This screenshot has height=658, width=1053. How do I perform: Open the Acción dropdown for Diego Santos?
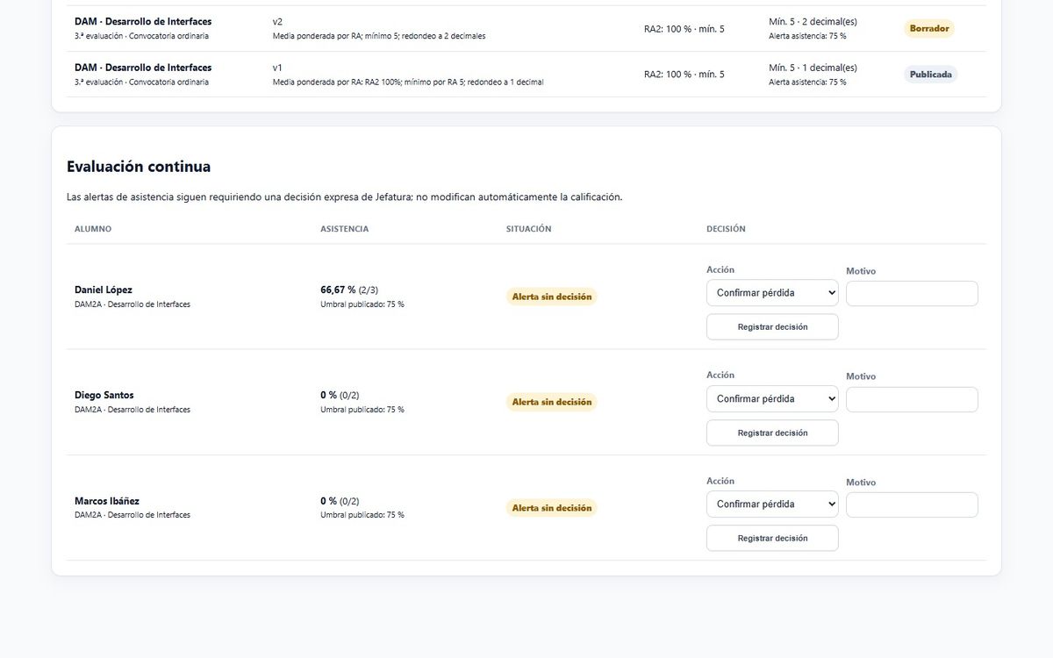(x=772, y=399)
